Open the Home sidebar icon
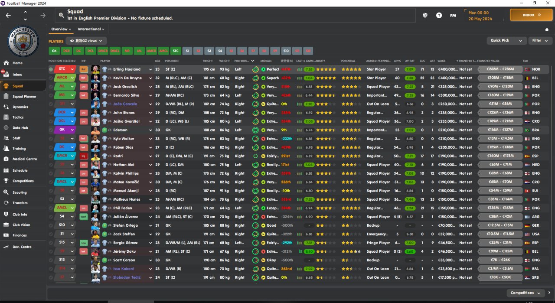The width and height of the screenshot is (555, 303). tap(6, 63)
